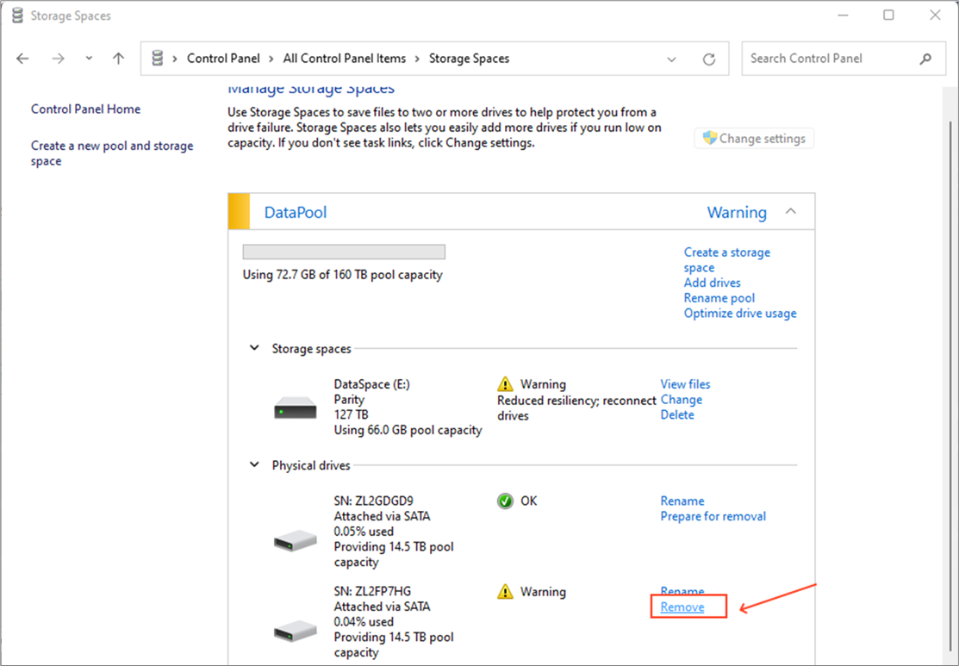The height and width of the screenshot is (666, 959).
Task: Click Storage Spaces breadcrumb in address bar
Action: [469, 59]
